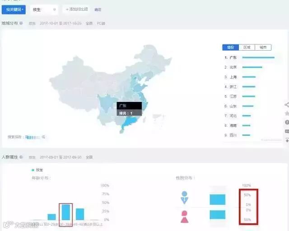Click the 40-49岁 age bar
The image size is (289, 231).
point(80,214)
